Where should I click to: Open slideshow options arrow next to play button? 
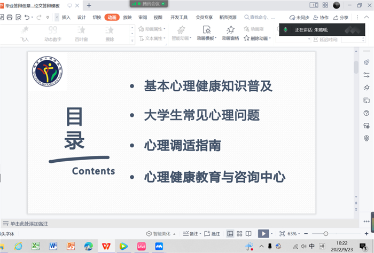[x=271, y=234]
